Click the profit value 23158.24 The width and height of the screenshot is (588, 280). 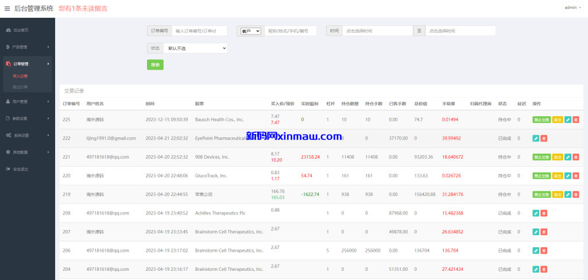point(311,157)
